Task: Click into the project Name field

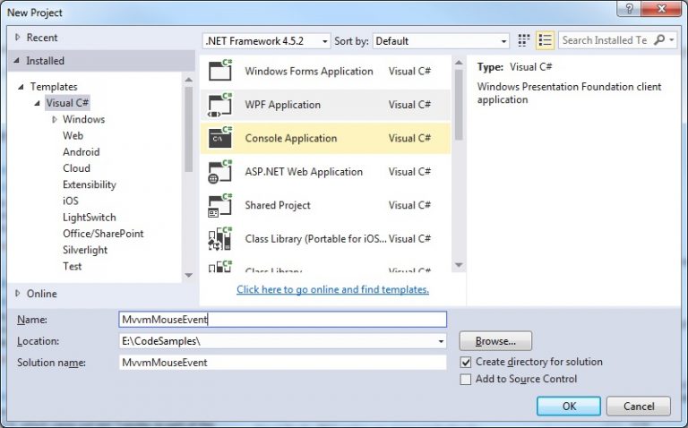Action: pos(282,320)
